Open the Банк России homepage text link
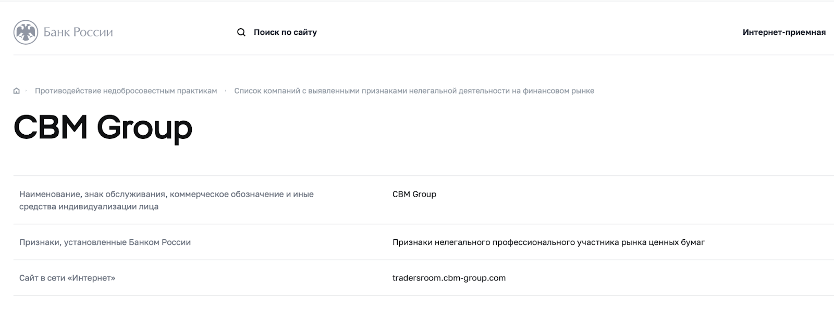834x309 pixels. tap(78, 32)
